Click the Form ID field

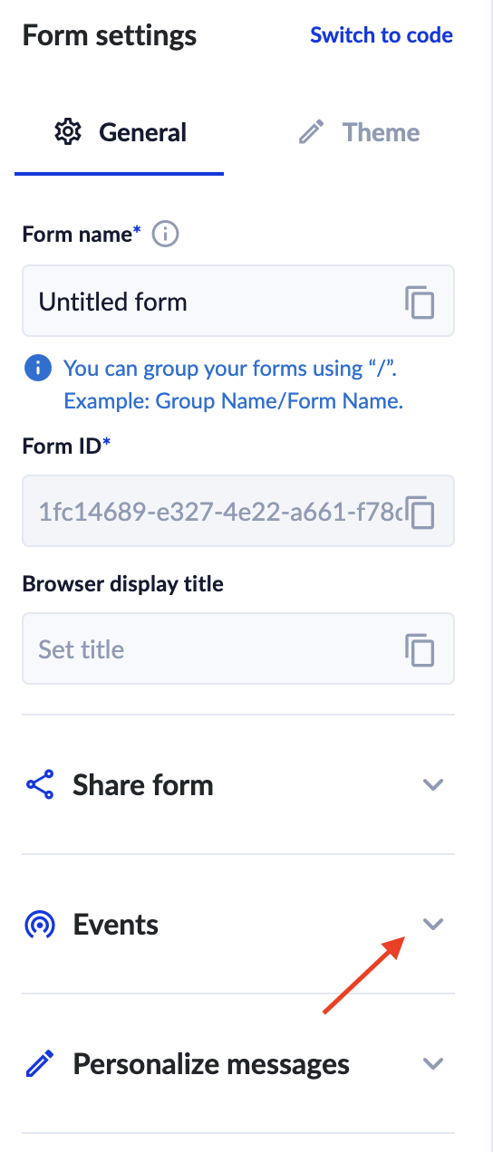(x=238, y=512)
